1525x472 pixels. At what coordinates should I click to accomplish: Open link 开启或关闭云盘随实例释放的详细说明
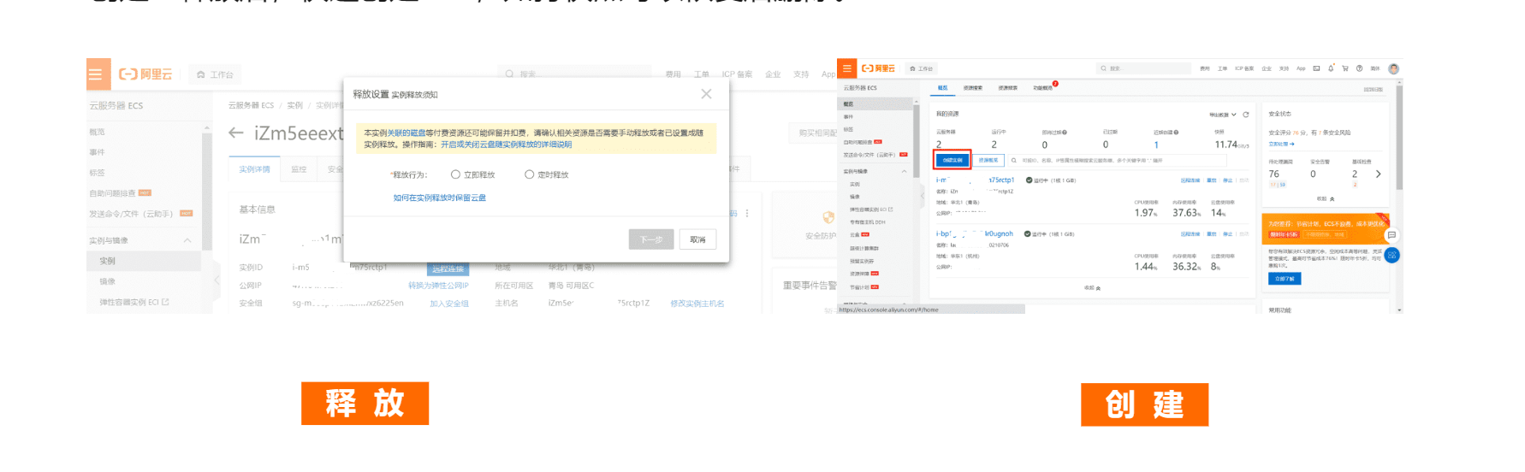[506, 145]
